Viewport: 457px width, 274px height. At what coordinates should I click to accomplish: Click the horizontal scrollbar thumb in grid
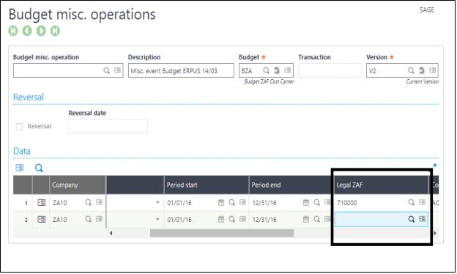(222, 233)
